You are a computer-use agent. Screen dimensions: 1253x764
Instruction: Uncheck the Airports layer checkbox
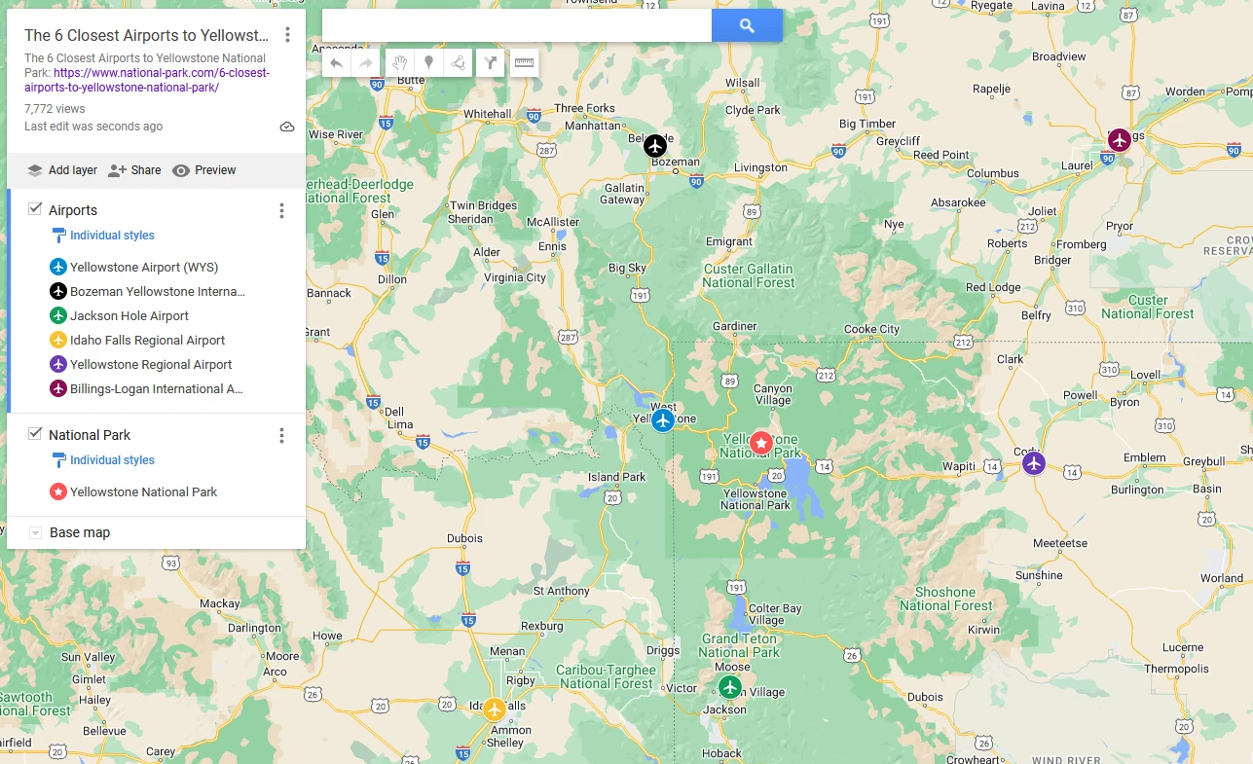click(35, 209)
